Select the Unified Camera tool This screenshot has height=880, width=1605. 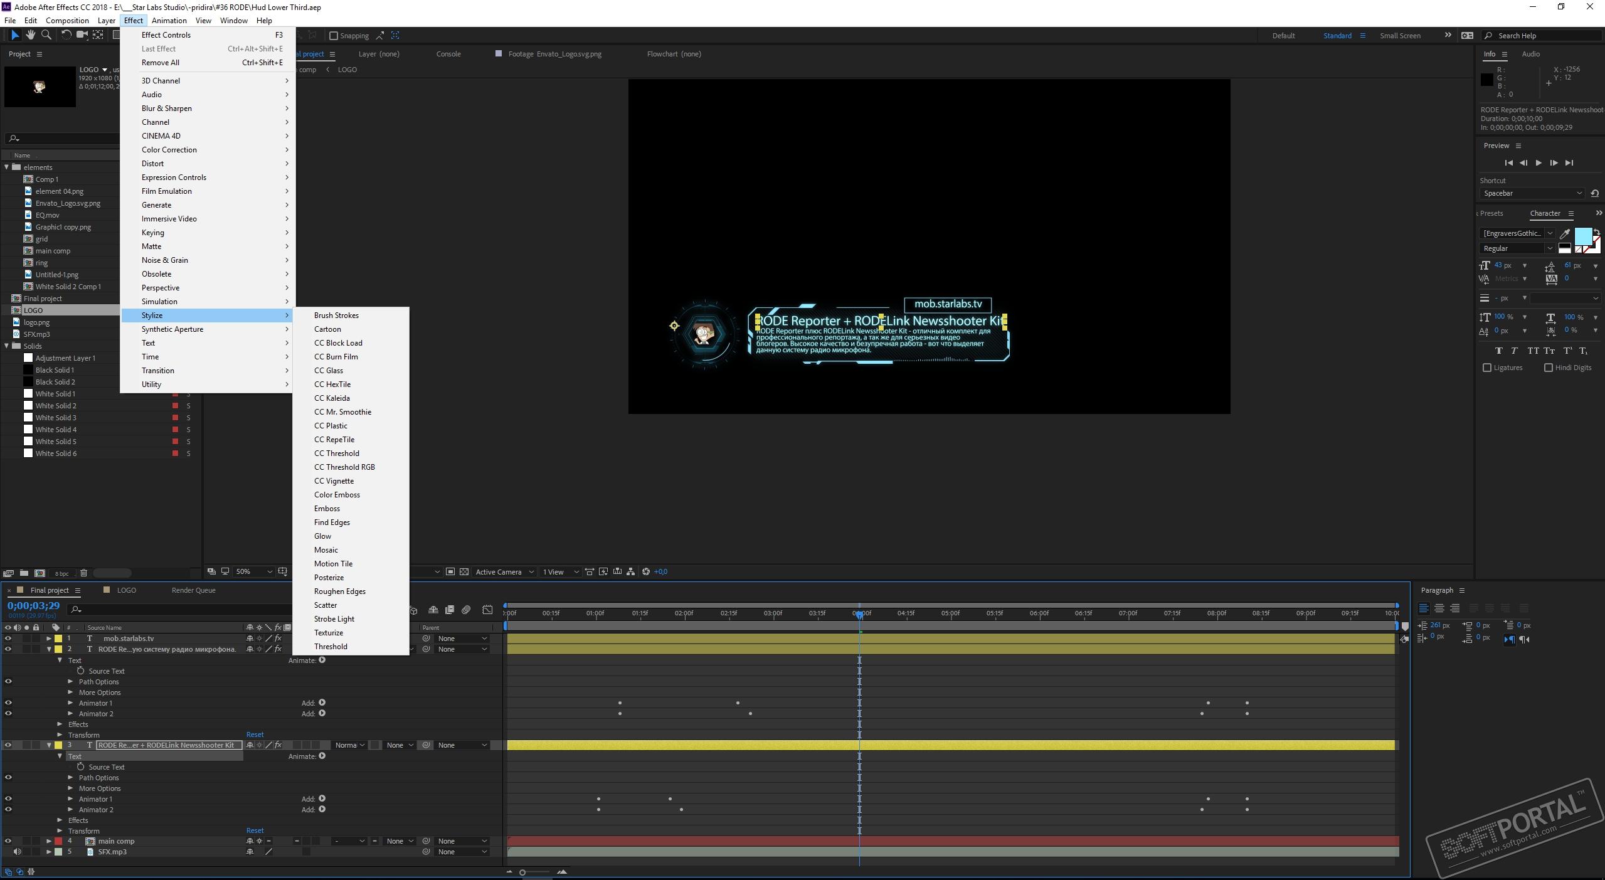pyautogui.click(x=82, y=35)
